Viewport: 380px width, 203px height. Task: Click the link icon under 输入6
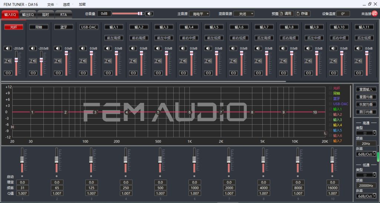point(233,73)
